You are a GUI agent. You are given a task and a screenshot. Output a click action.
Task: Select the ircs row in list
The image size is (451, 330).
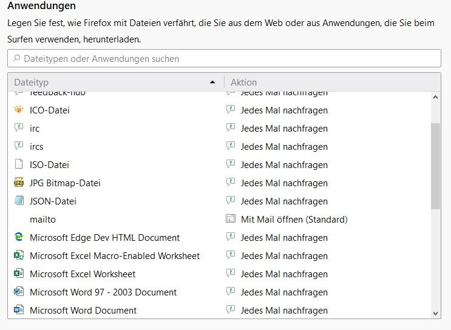[x=36, y=147]
